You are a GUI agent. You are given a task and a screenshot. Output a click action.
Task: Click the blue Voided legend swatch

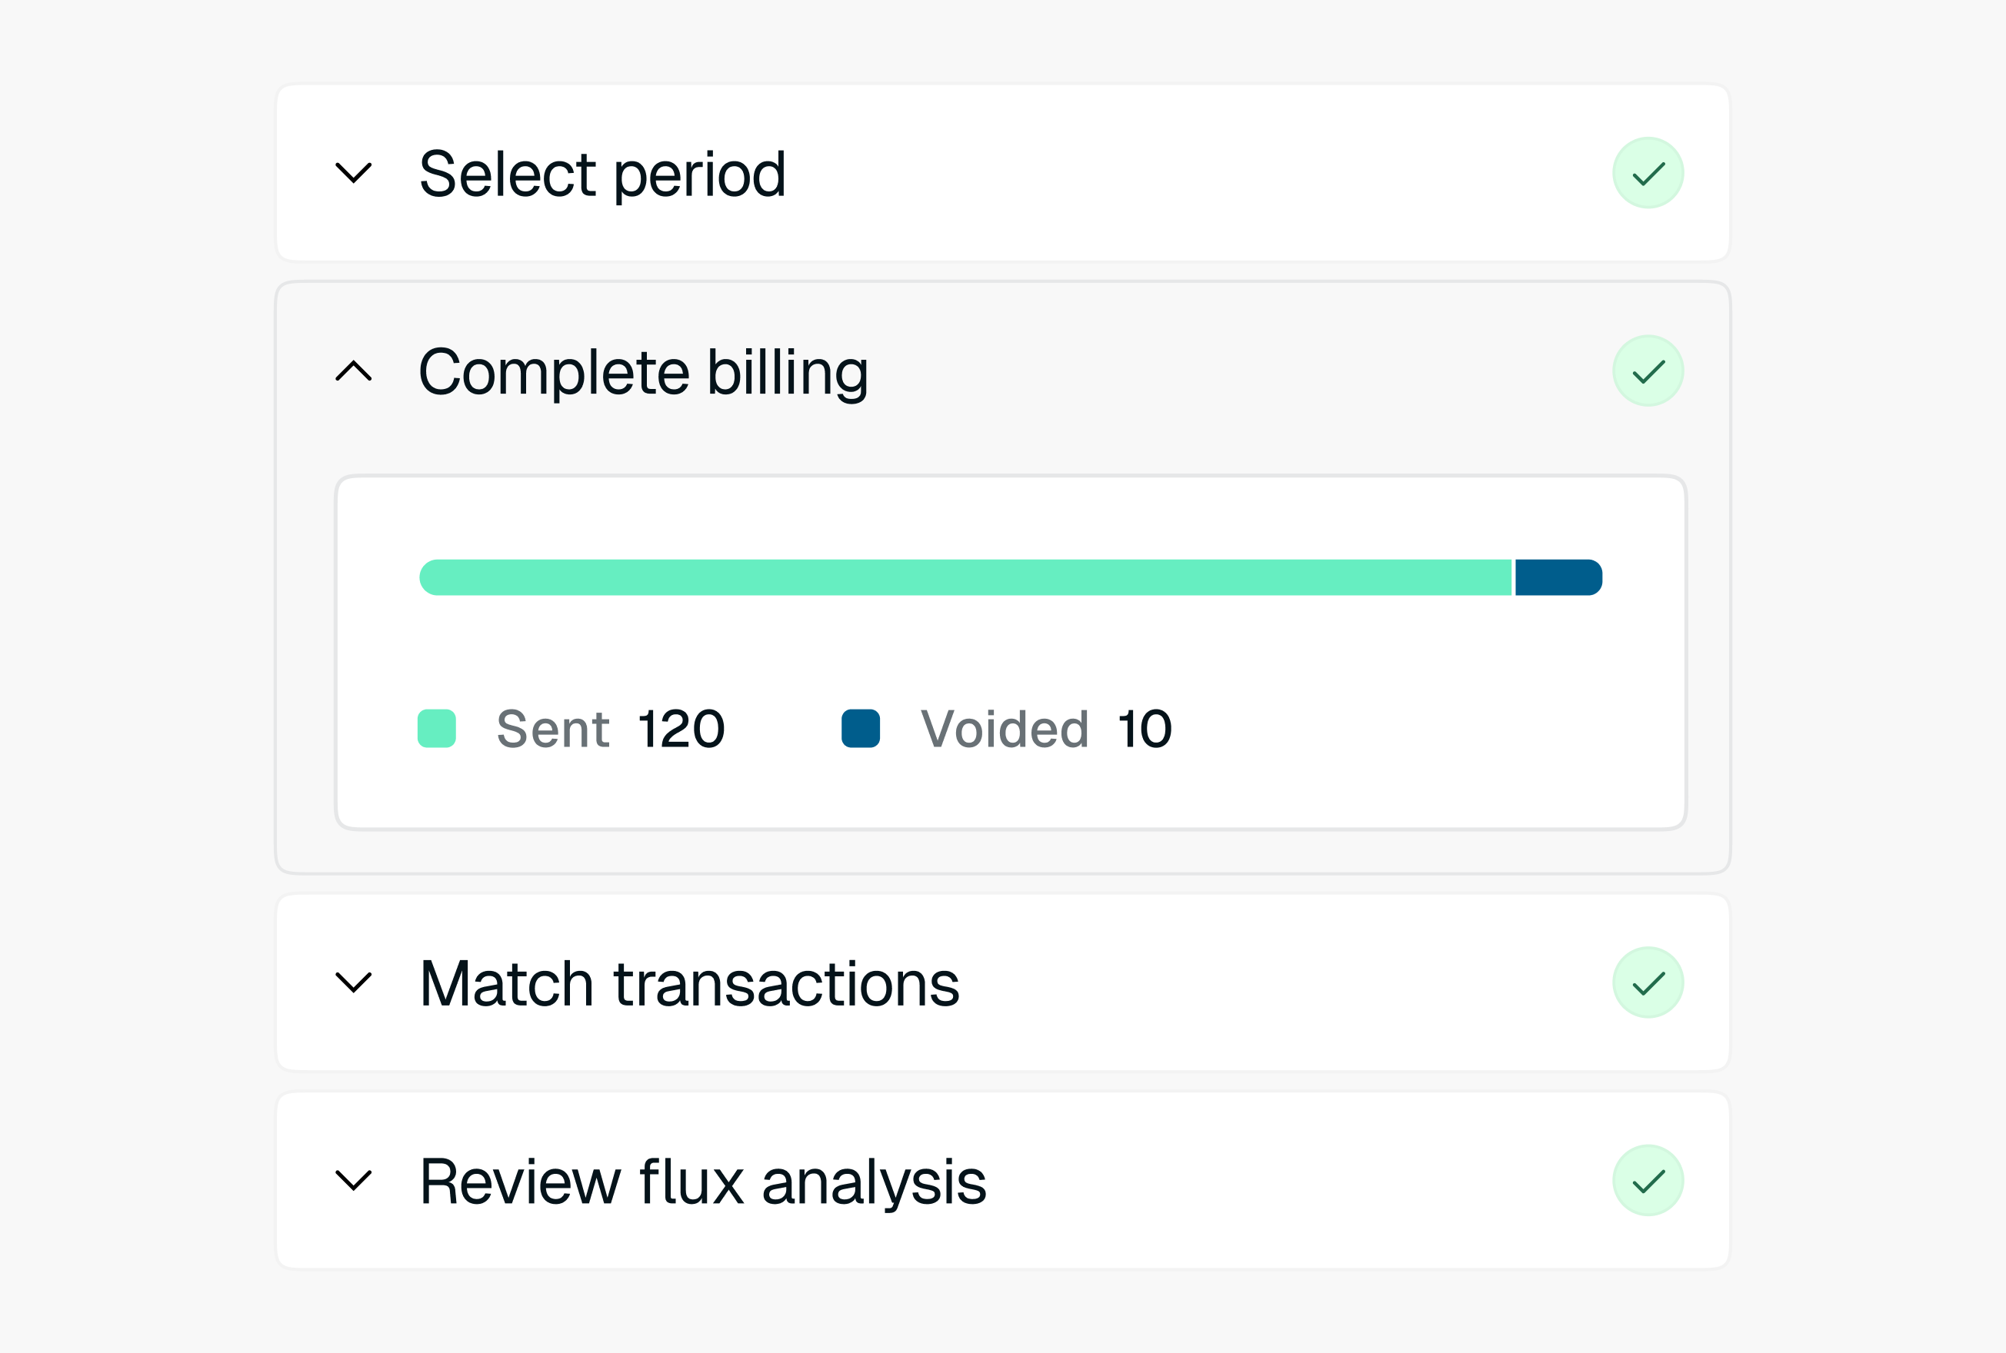(861, 728)
